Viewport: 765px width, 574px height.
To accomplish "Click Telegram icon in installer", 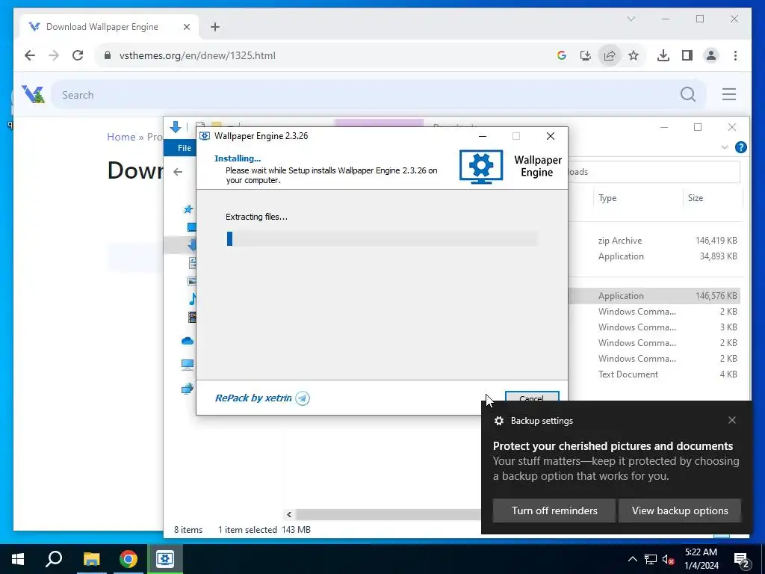I will click(303, 398).
